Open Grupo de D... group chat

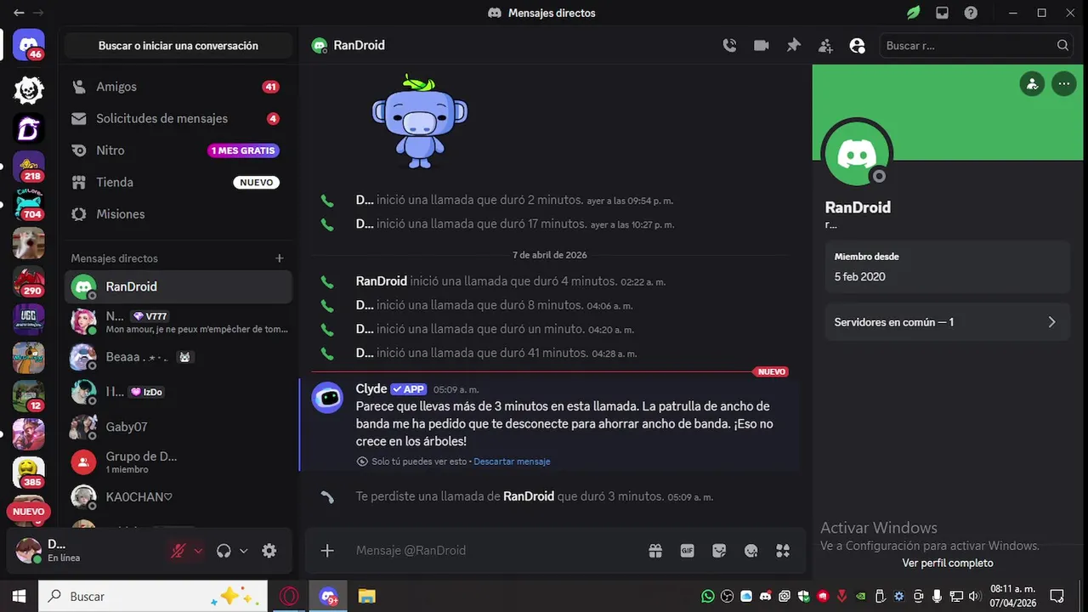[x=178, y=462]
